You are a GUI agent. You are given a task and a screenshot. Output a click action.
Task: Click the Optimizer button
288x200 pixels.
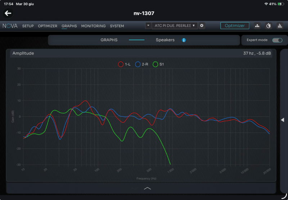(x=235, y=26)
